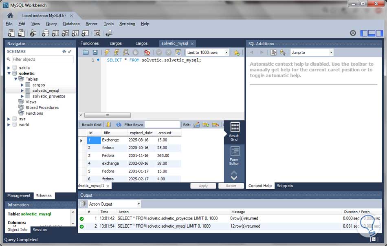Create new function icon
387x246 pixels.
coord(85,33)
